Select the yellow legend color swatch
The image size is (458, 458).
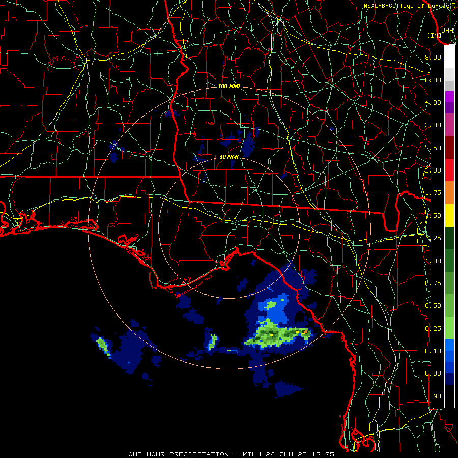tap(449, 215)
